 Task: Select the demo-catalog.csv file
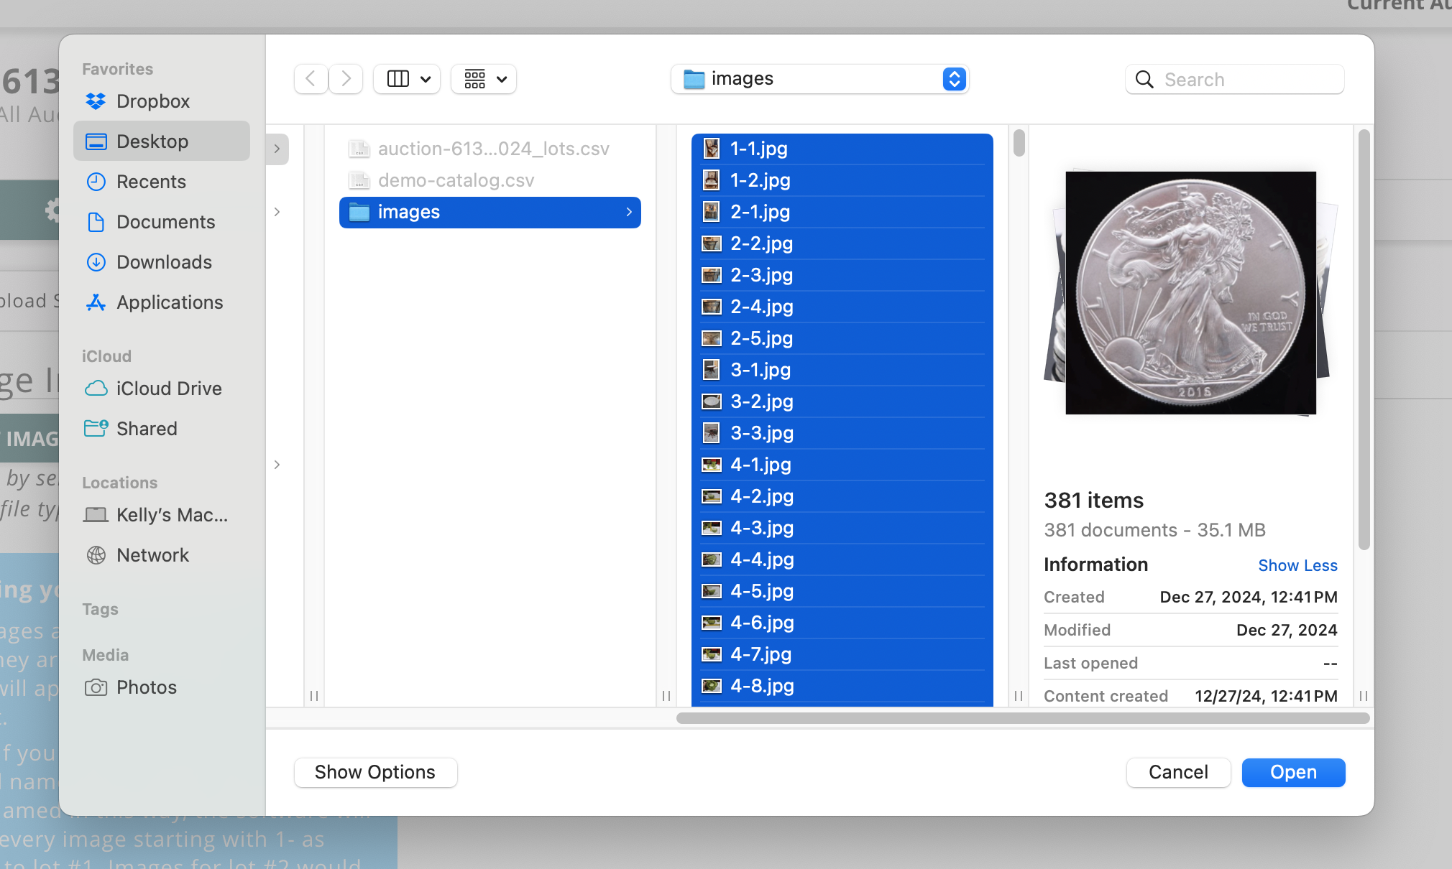(456, 180)
